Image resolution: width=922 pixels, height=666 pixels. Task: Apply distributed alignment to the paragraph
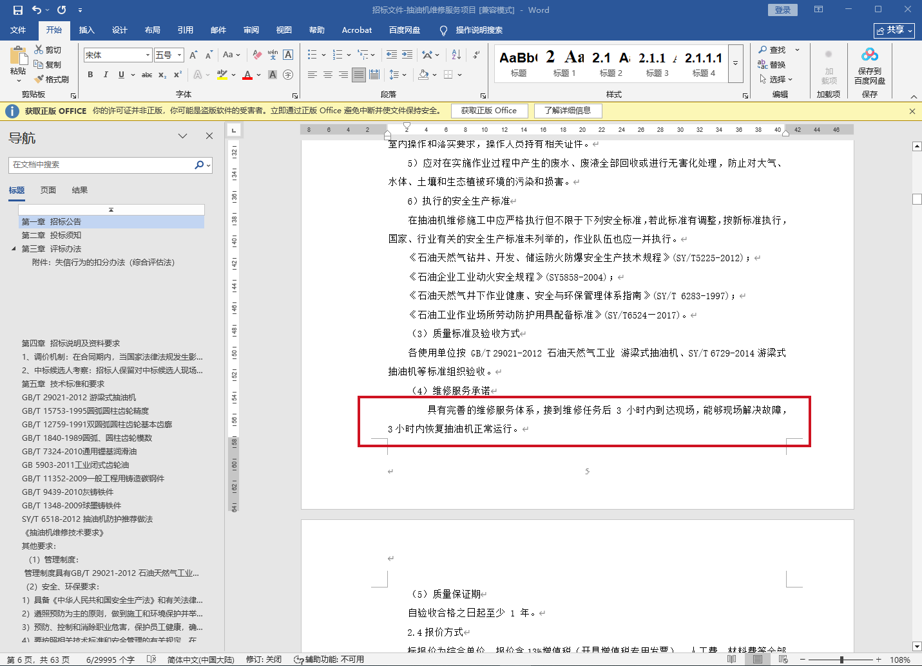(x=374, y=75)
